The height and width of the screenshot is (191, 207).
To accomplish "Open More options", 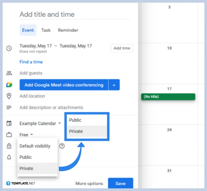I will (x=89, y=183).
